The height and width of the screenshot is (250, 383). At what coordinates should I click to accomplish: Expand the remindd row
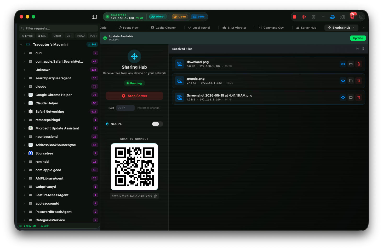[x=24, y=162]
